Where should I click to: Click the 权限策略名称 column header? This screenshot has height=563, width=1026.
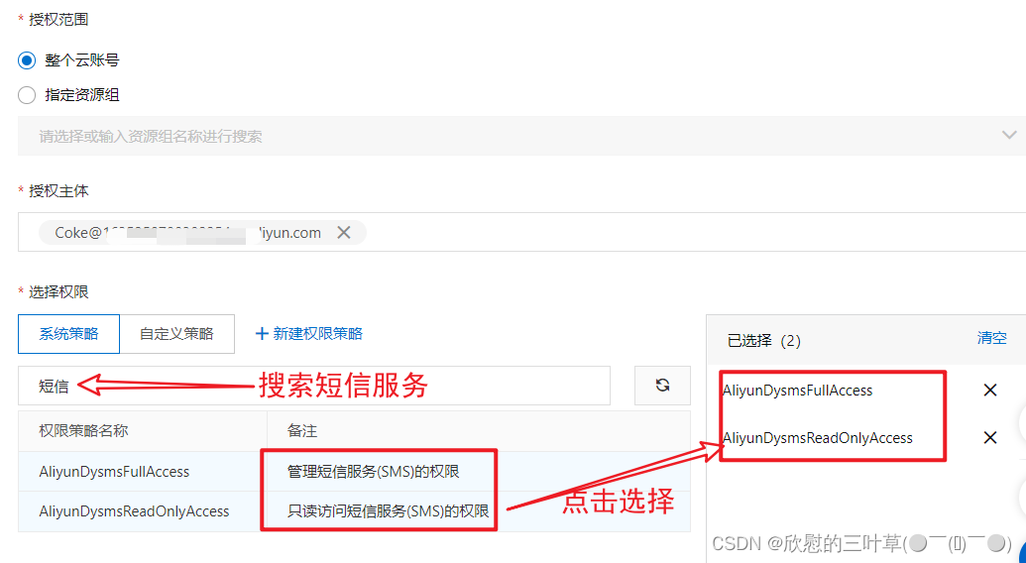(83, 431)
